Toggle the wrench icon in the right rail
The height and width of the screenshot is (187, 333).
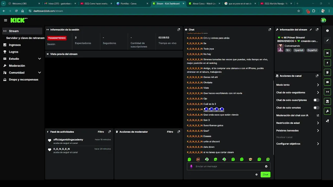(x=327, y=111)
